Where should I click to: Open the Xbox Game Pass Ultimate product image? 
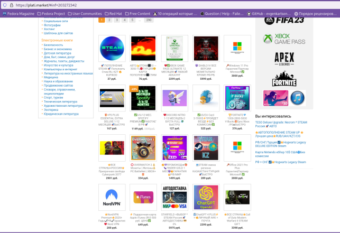pos(174,48)
